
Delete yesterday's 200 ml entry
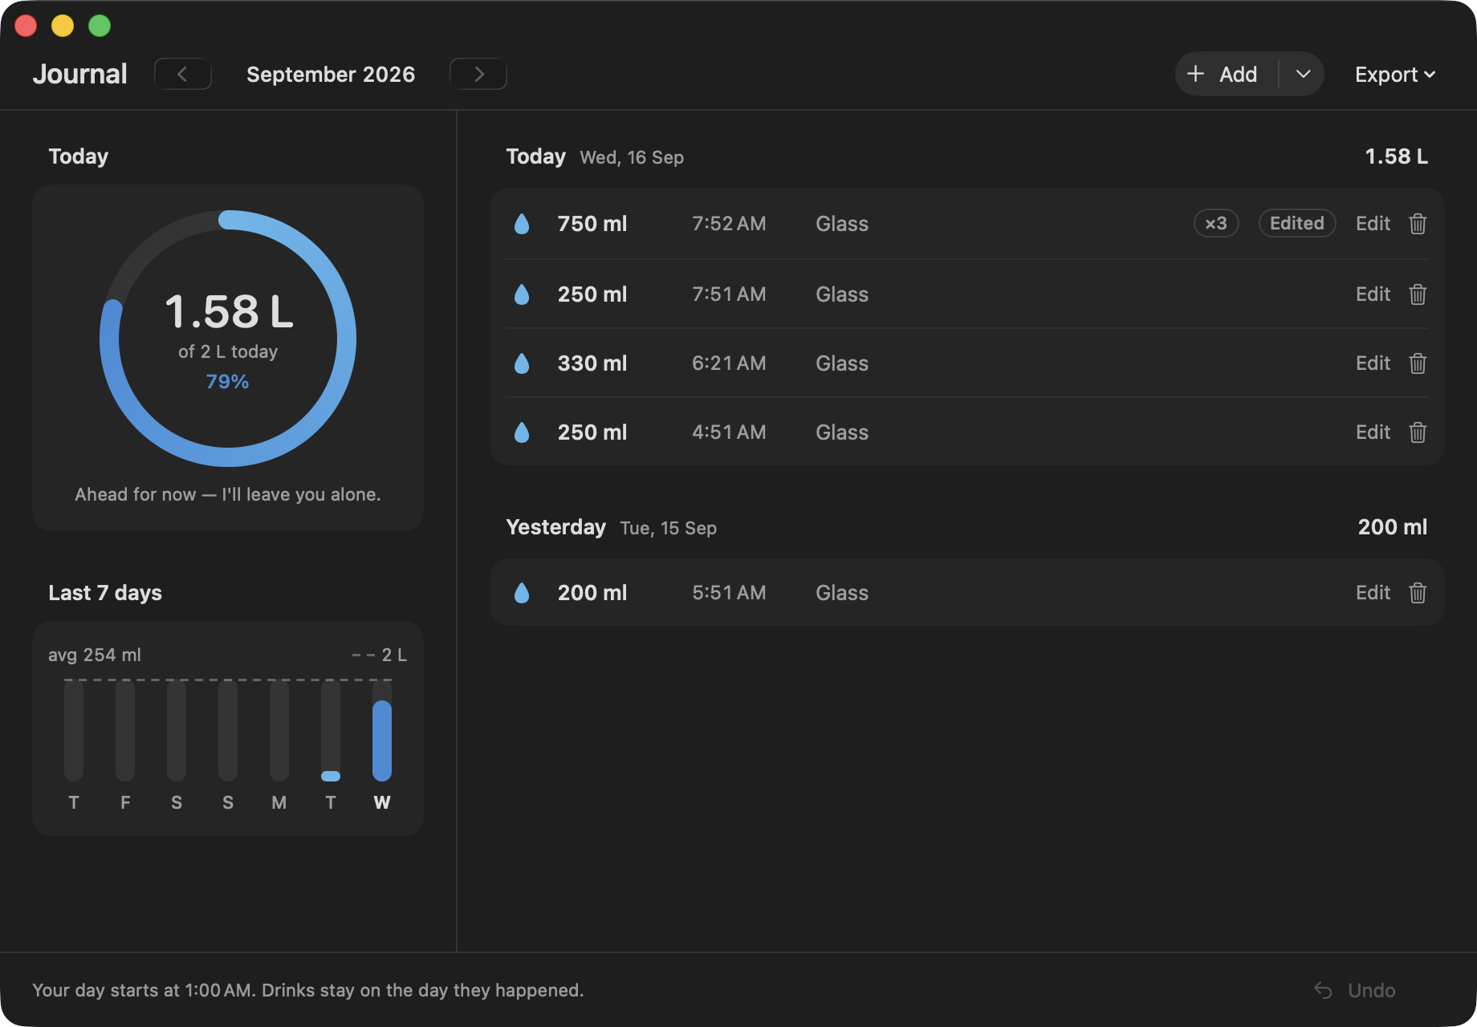tap(1418, 593)
